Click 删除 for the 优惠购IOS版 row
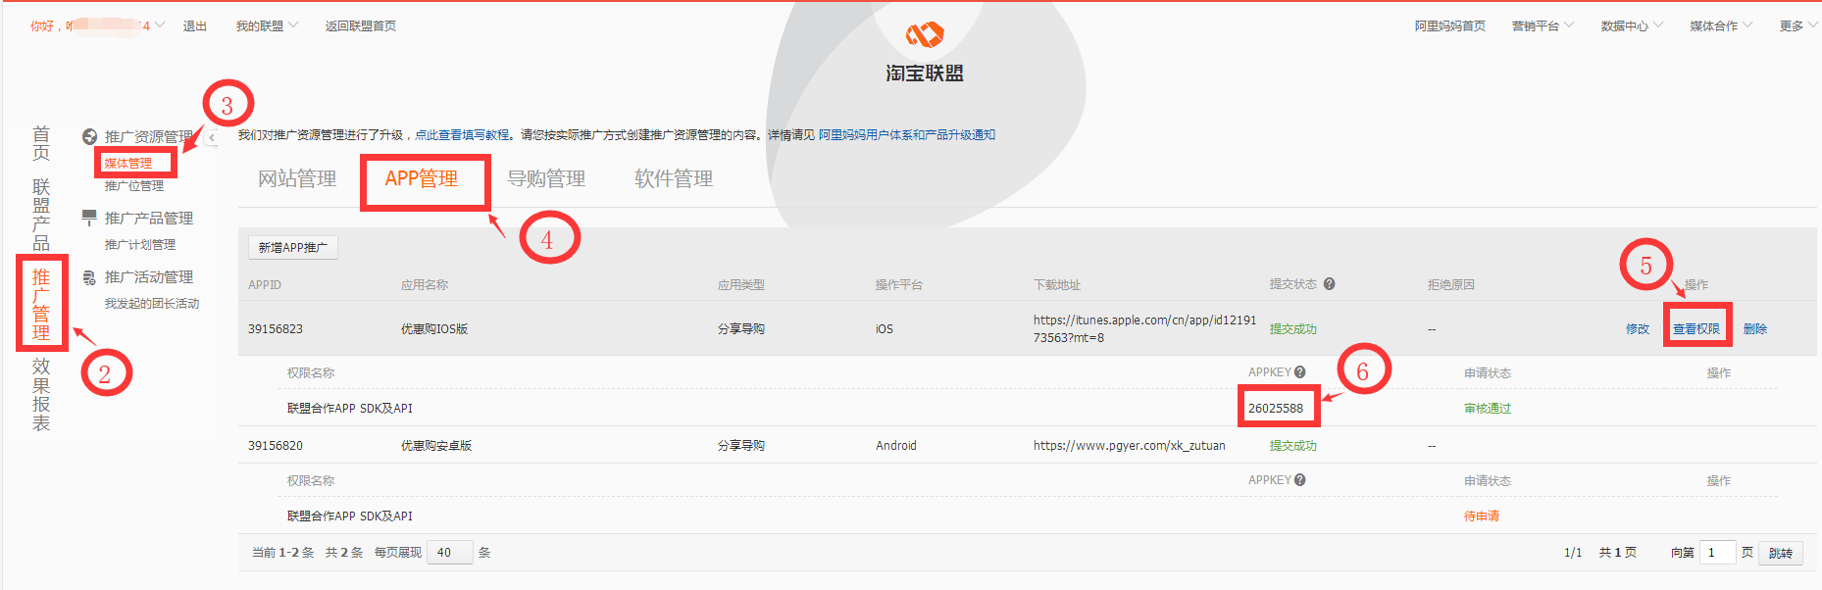The width and height of the screenshot is (1822, 590). point(1755,329)
